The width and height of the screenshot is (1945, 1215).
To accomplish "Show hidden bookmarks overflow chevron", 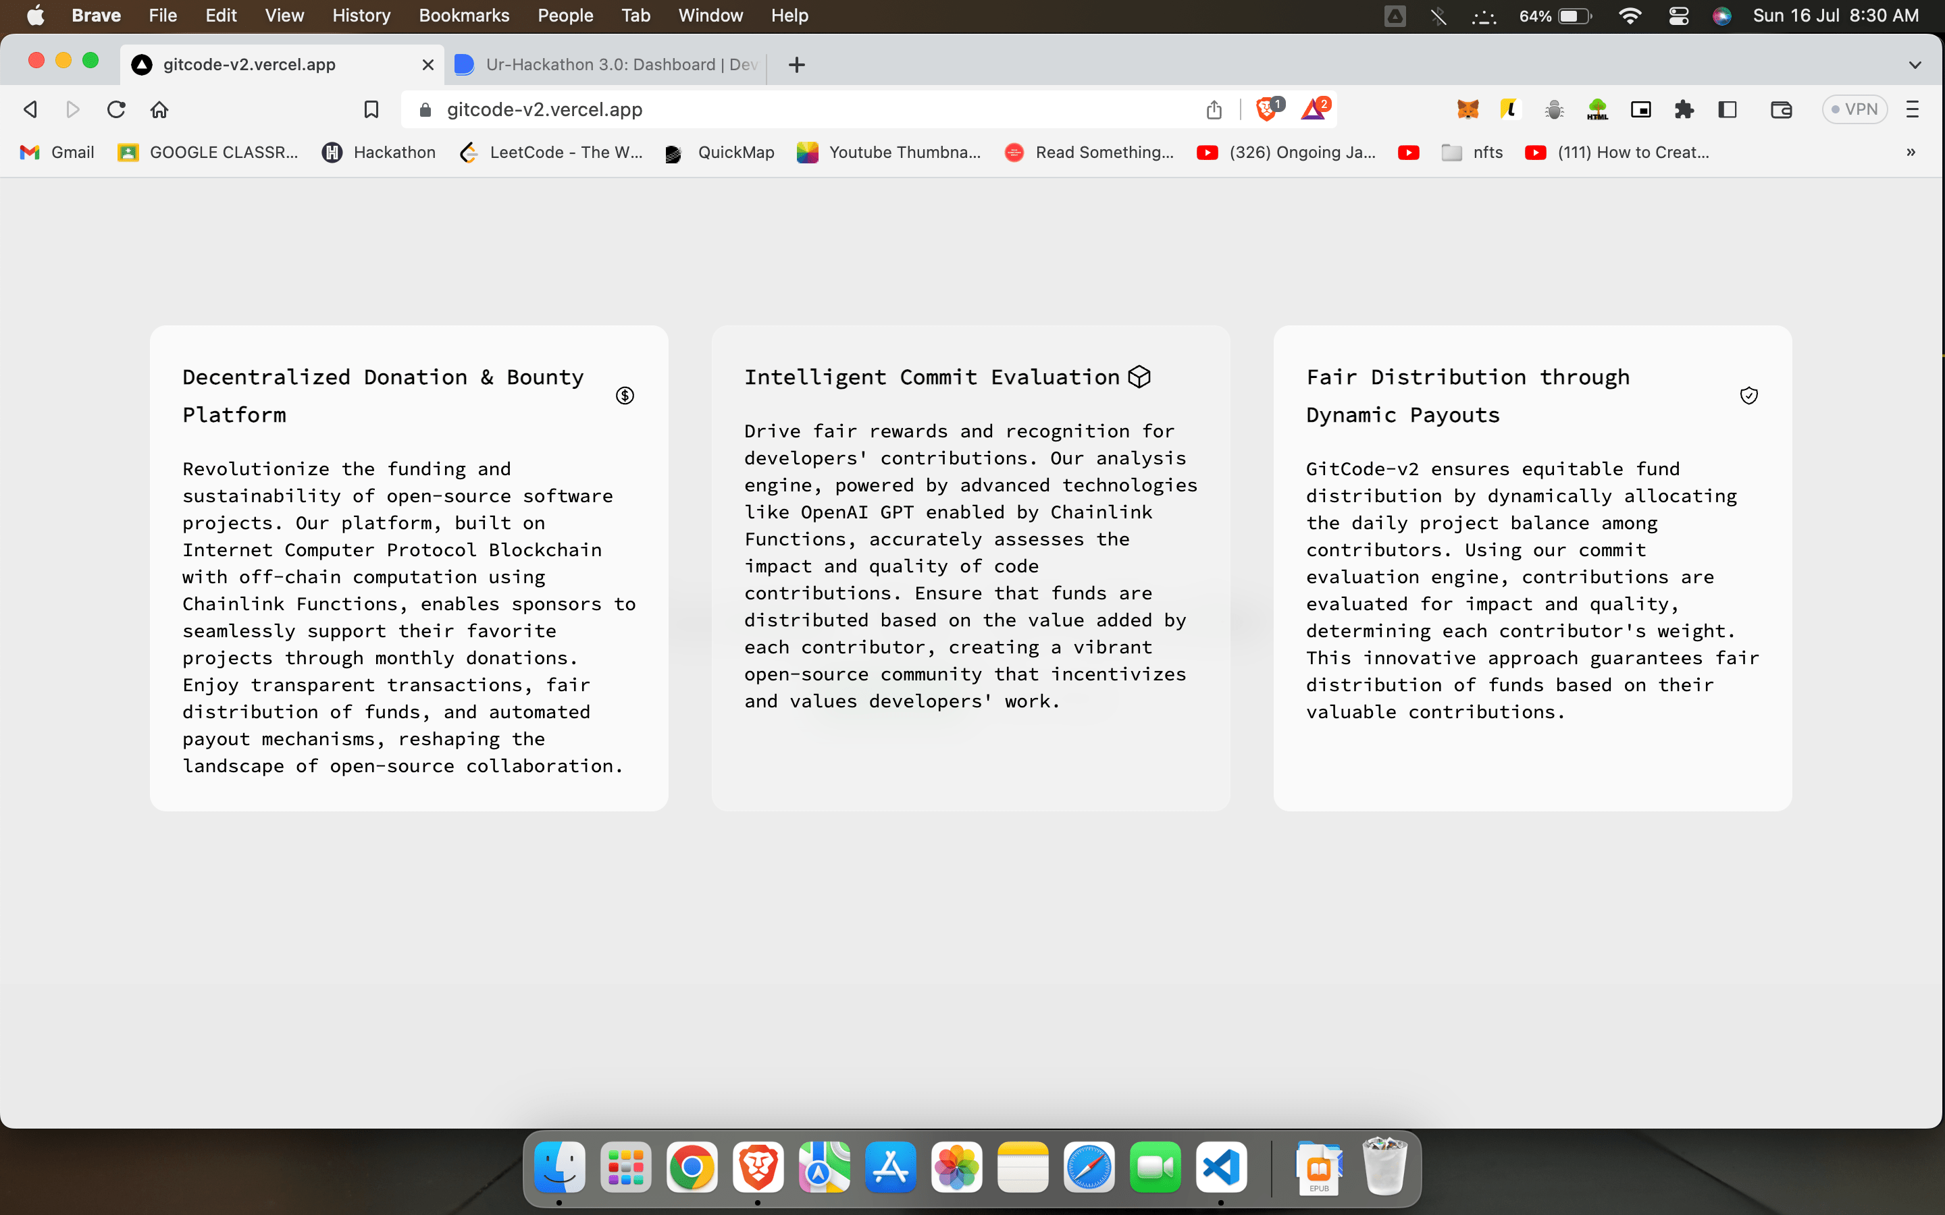I will (1911, 152).
